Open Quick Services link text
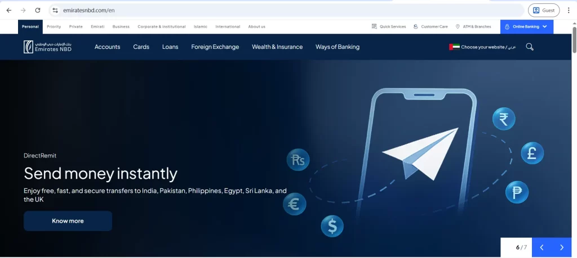The image size is (577, 258). 393,27
